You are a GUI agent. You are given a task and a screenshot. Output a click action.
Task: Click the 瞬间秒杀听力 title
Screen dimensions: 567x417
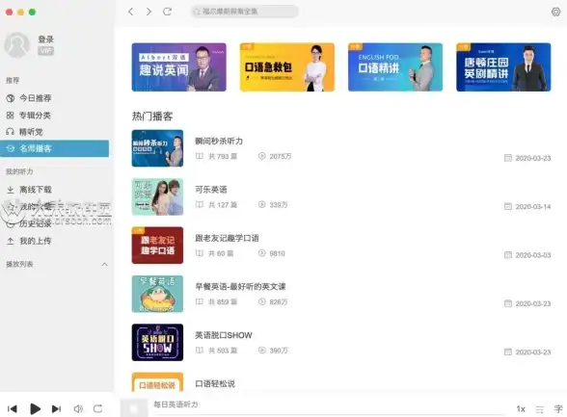coord(219,141)
